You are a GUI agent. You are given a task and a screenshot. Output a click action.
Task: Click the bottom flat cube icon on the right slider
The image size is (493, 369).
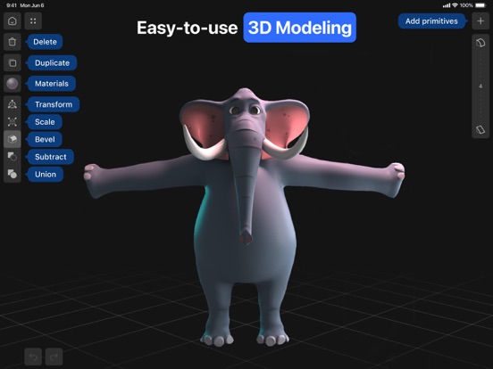click(x=480, y=129)
